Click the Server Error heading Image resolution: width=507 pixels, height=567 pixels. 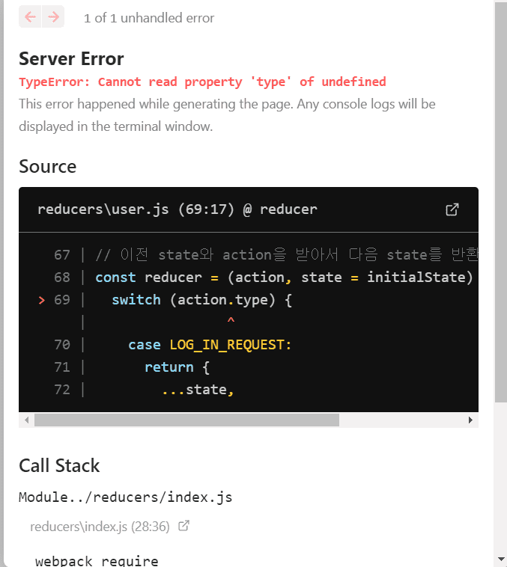(71, 58)
